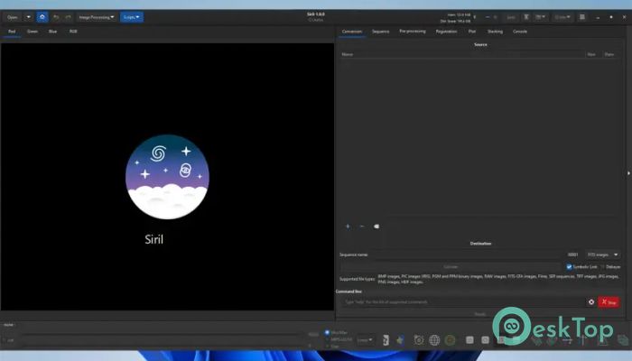Click the negative view icon beside Linear dropdown
632x361 pixels.
(x=386, y=340)
